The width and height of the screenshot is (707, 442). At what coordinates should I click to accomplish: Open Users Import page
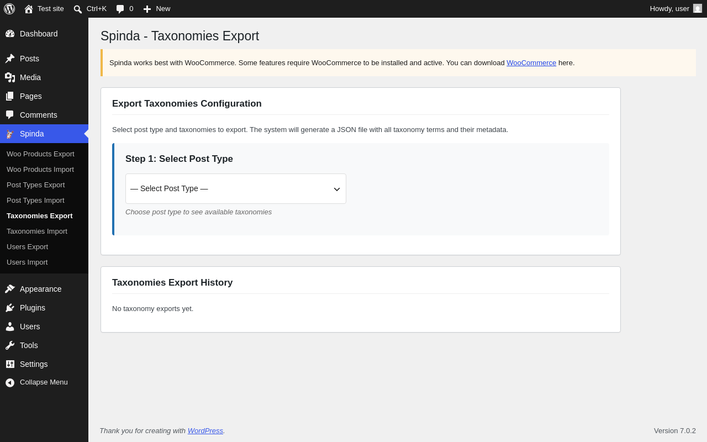tap(27, 262)
